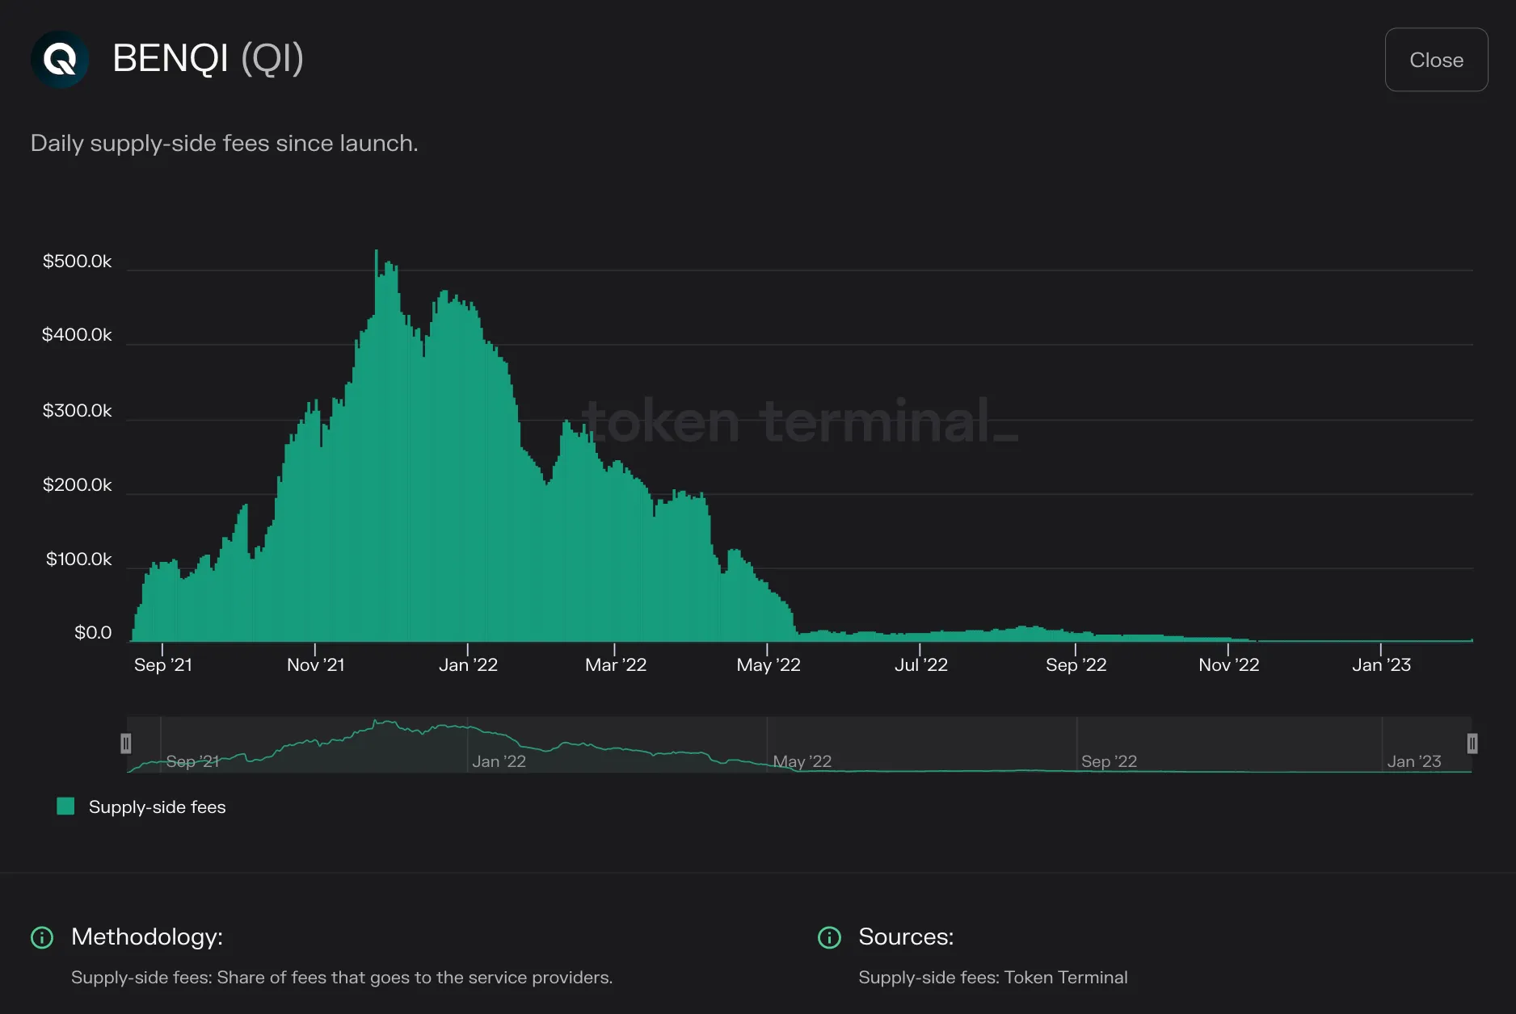The height and width of the screenshot is (1014, 1516).
Task: Click the chart peak bar near December '21
Action: [x=376, y=444]
